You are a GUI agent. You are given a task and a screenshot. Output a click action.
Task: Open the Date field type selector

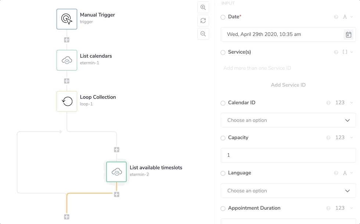pos(347,17)
